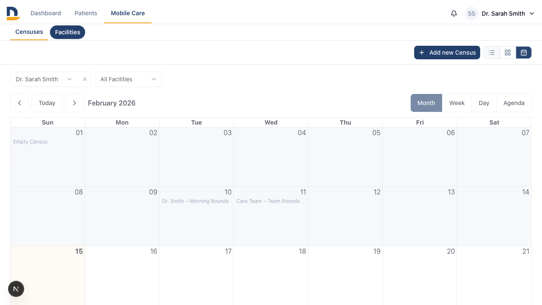Open the Dashboard tab

(46, 13)
